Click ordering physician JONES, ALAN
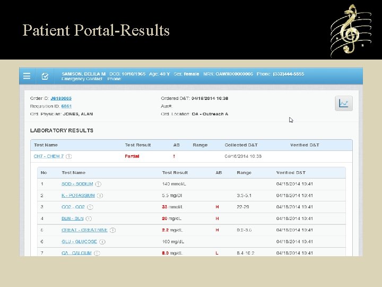Screen dimensions: 382x287 [77, 114]
